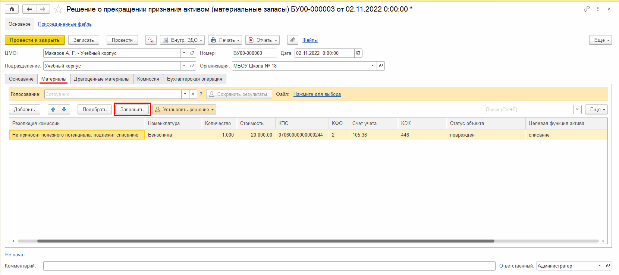Navigate back with the left arrow
619x275 pixels.
tap(29, 9)
